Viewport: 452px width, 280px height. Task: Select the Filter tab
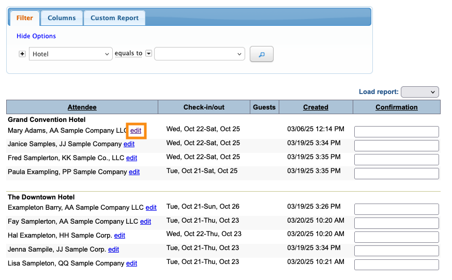pos(24,18)
